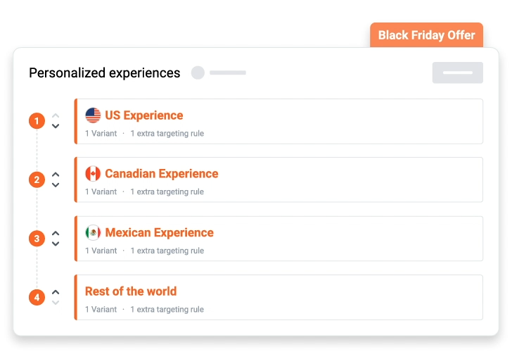This screenshot has height=359, width=512.
Task: Open the Rest of the world experience
Action: click(x=131, y=291)
